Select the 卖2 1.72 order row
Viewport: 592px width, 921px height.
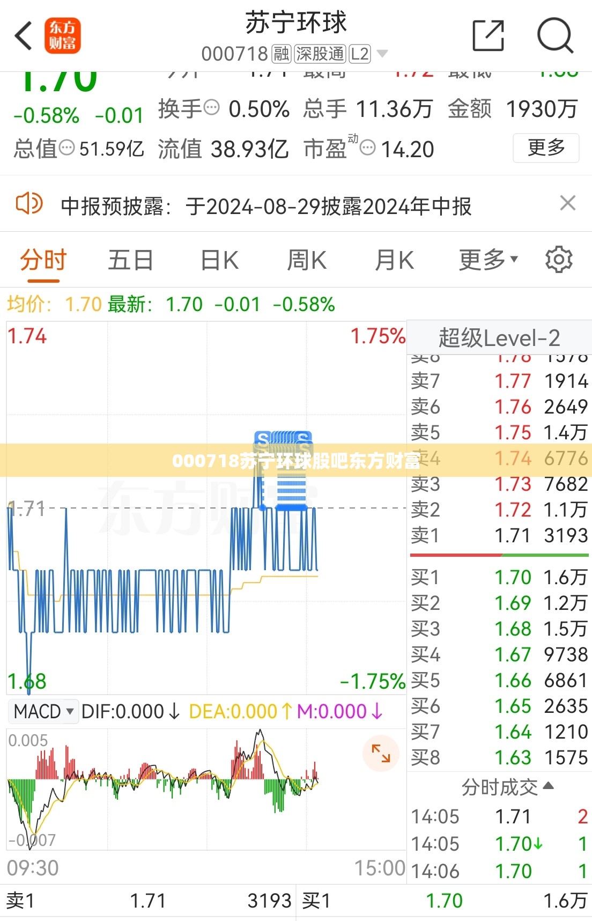pos(499,510)
